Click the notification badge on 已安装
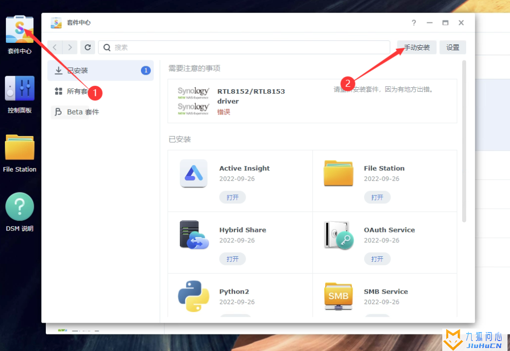The width and height of the screenshot is (510, 351). point(146,70)
